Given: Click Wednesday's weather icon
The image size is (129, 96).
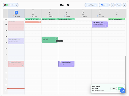Looking at the screenshot, I should pos(47,16).
